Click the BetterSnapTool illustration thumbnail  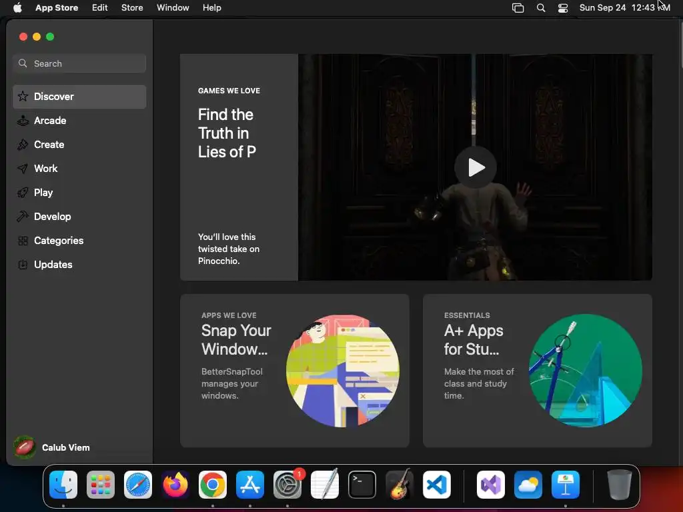pyautogui.click(x=342, y=371)
